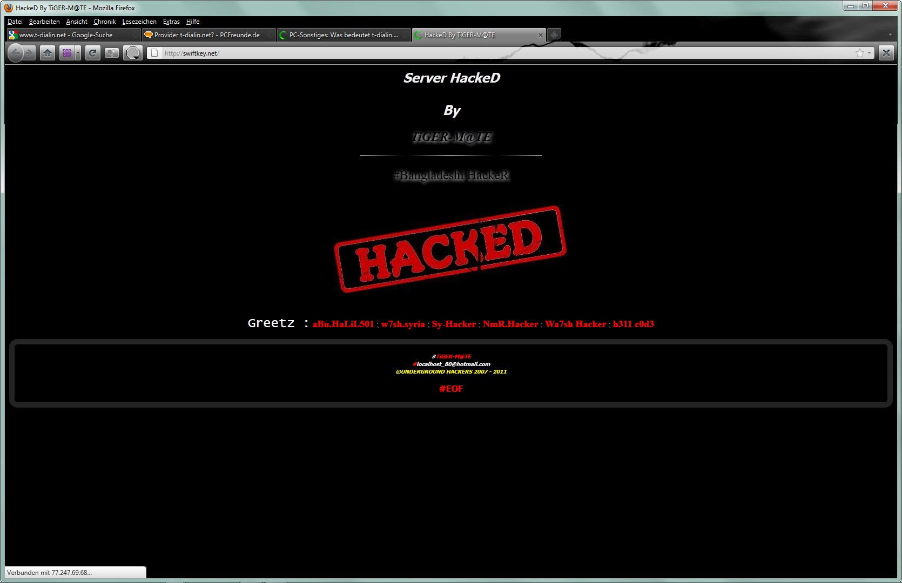Go back with the back arrow button
This screenshot has height=583, width=902.
tap(15, 53)
